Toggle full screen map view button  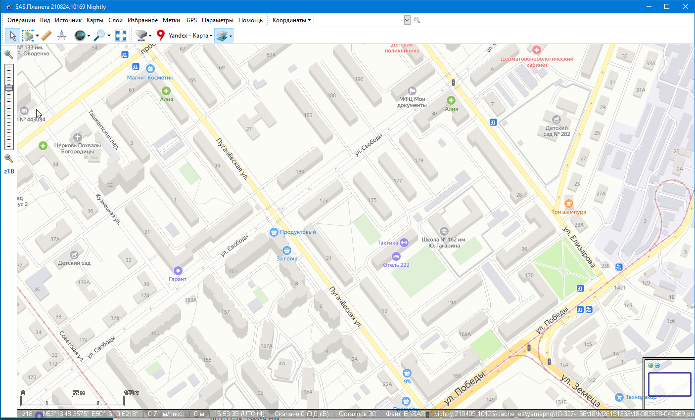tap(121, 36)
